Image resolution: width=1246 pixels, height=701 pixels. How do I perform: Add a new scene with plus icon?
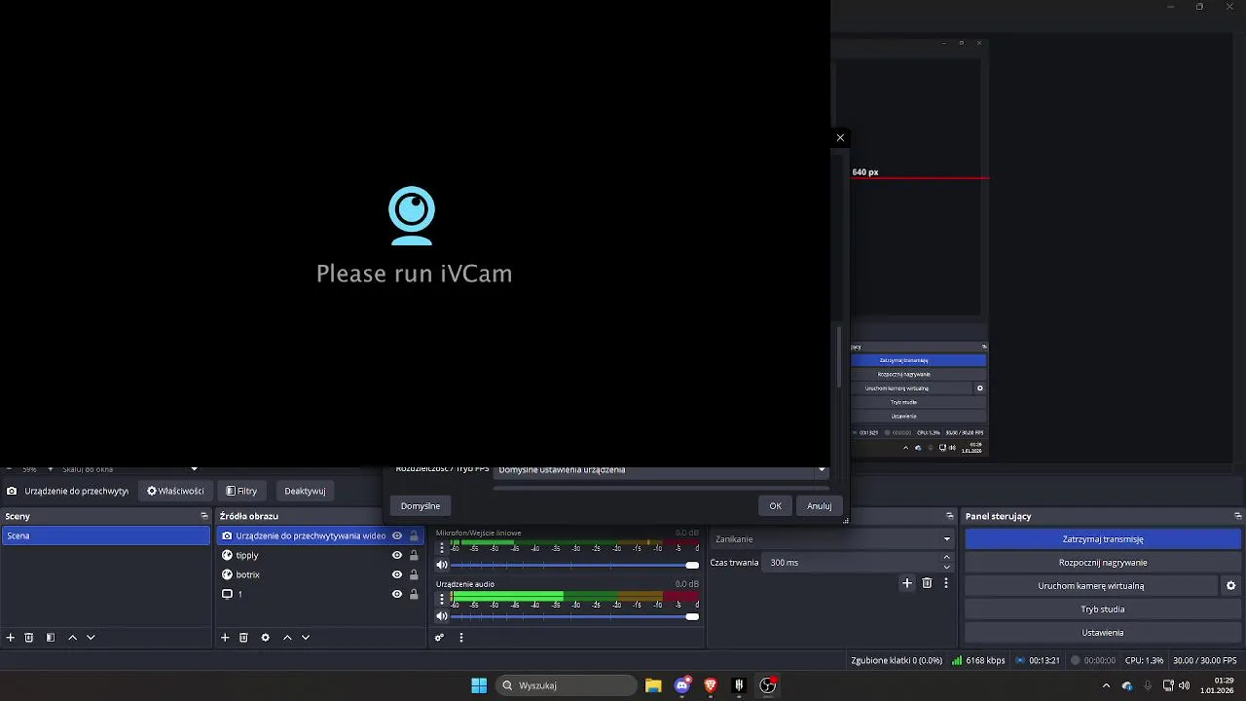click(x=11, y=638)
